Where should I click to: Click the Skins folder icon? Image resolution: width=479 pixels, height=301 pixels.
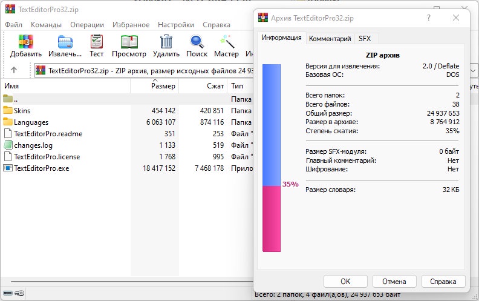8,110
